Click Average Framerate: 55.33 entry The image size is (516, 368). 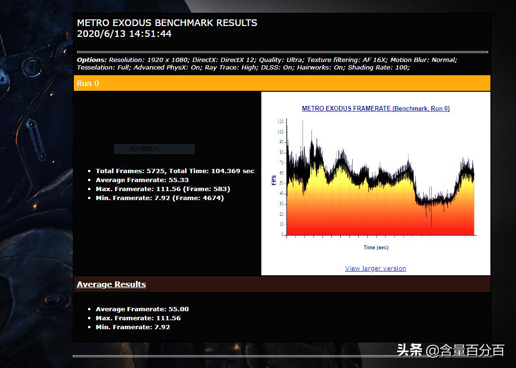pos(142,180)
